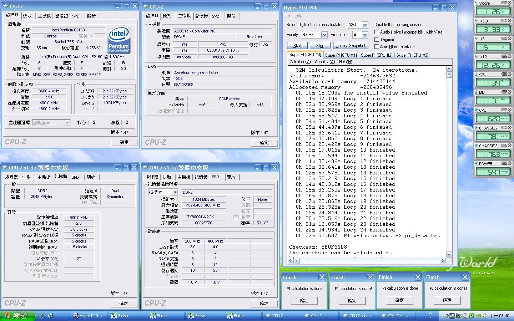Open the Priority Normal dropdown

tap(324, 35)
